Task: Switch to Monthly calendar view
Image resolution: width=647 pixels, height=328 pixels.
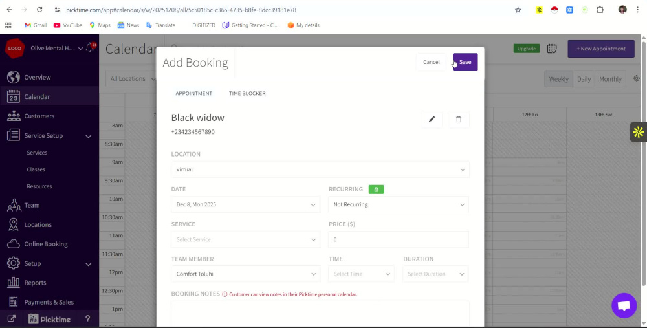Action: [610, 79]
